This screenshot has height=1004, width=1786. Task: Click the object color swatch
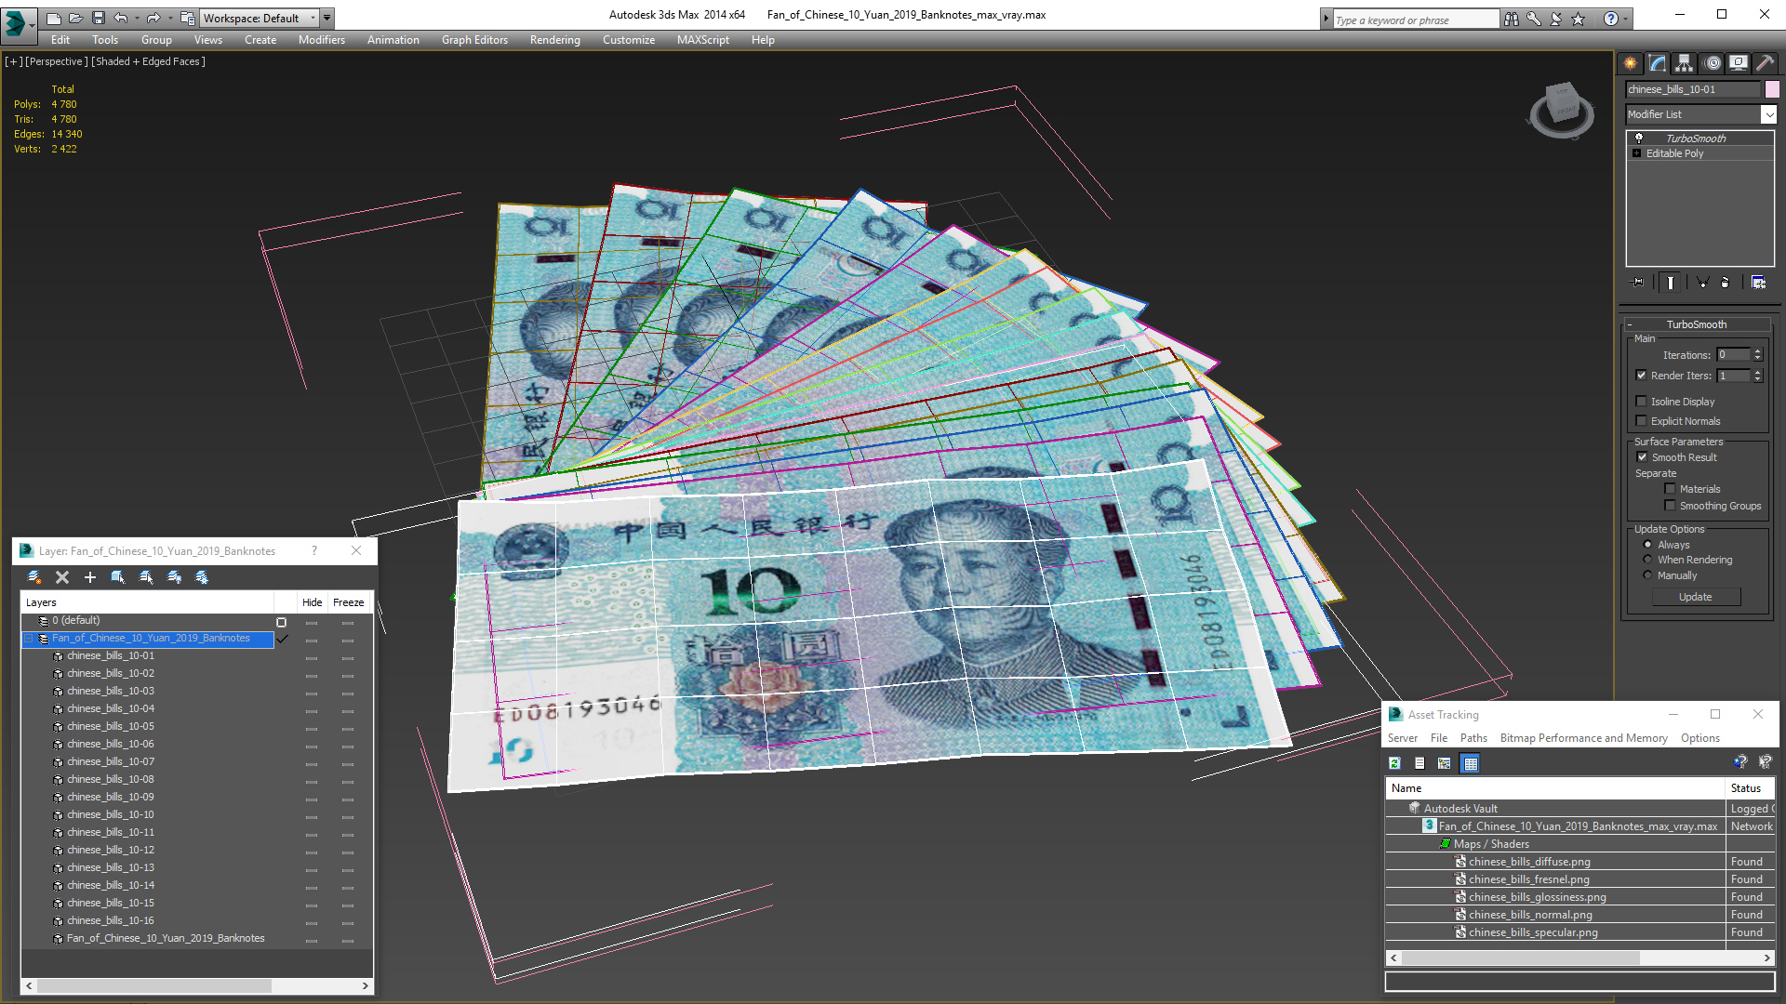click(x=1772, y=89)
